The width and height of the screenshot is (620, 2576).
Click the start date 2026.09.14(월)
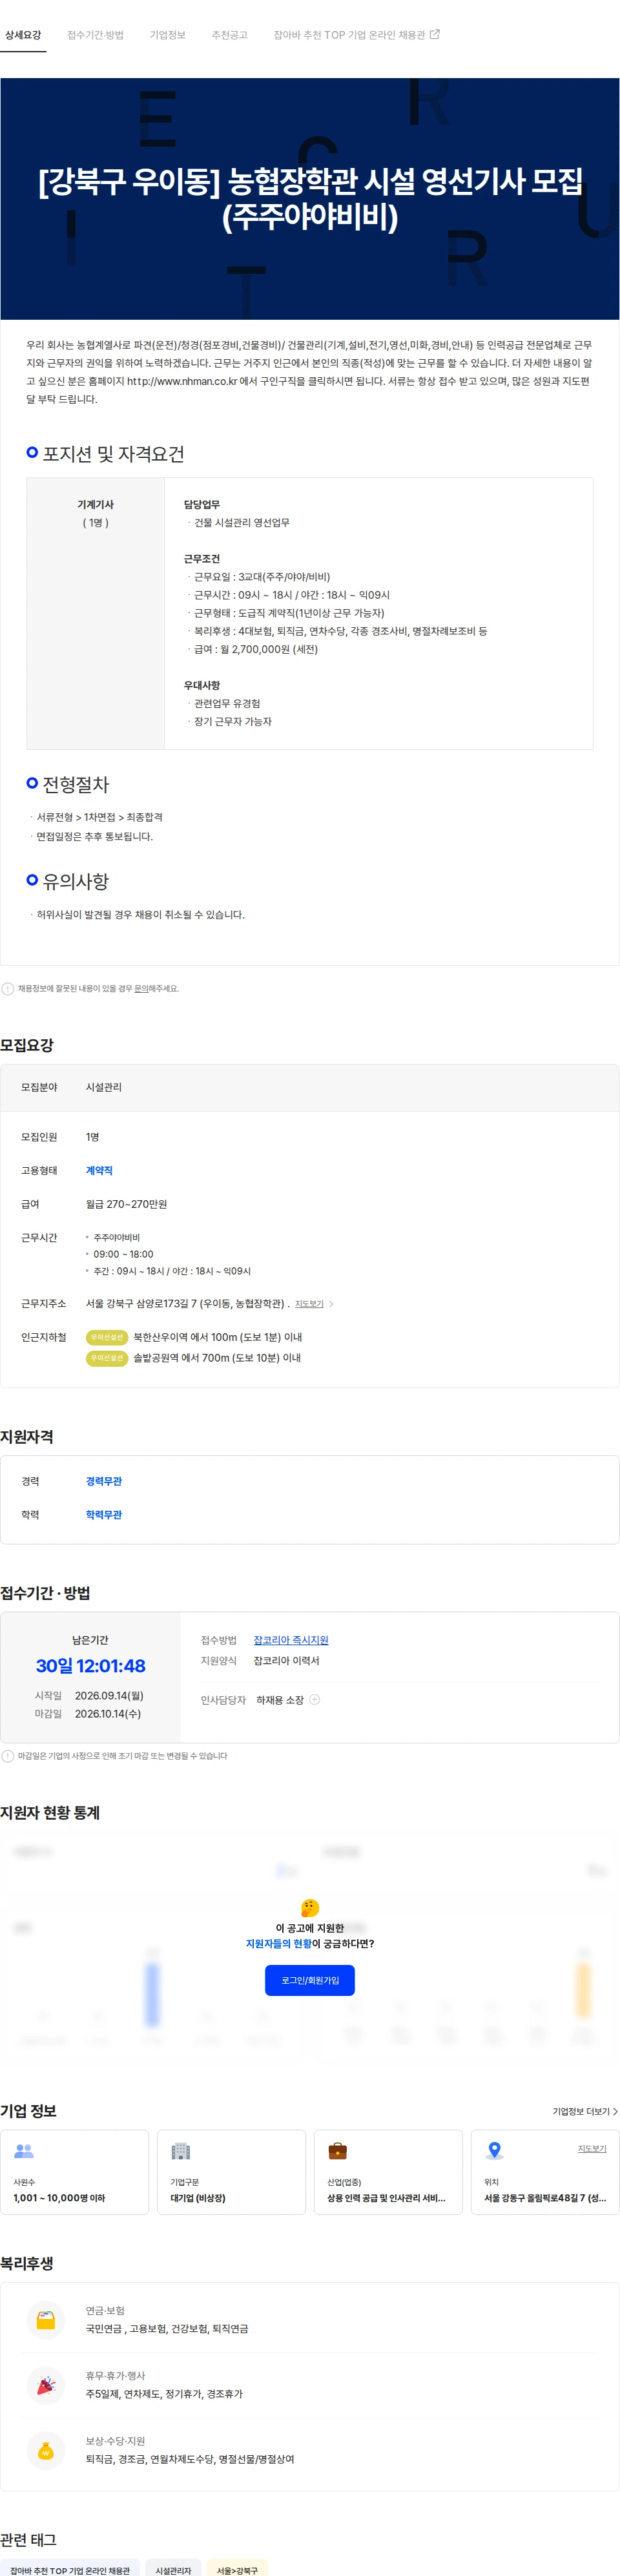click(109, 1696)
